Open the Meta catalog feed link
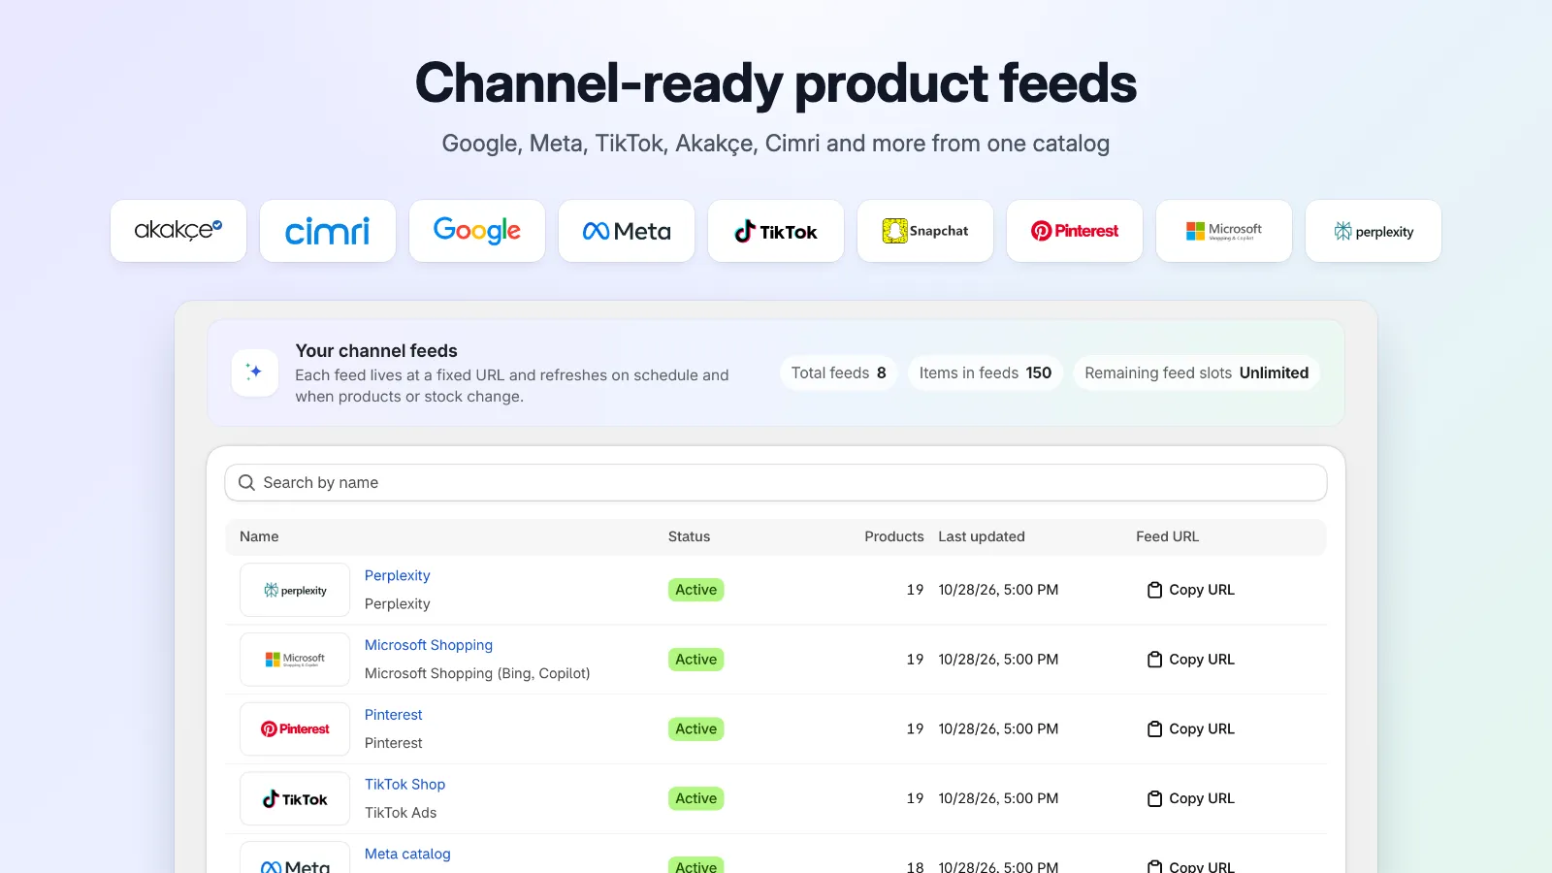 pos(407,854)
